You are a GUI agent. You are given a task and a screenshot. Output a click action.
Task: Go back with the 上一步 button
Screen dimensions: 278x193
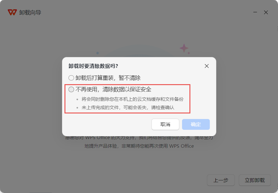click(221, 180)
